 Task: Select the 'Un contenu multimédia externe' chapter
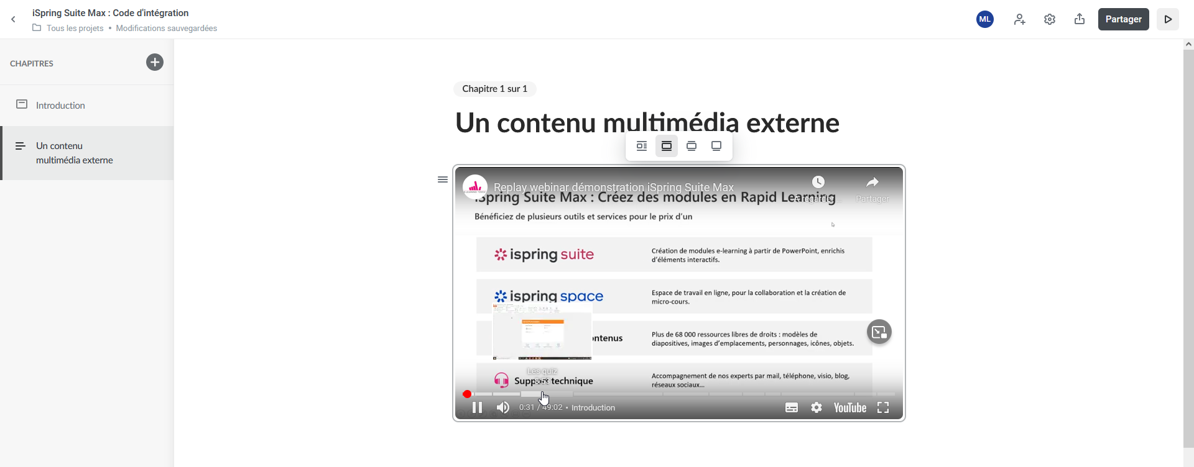(x=74, y=153)
